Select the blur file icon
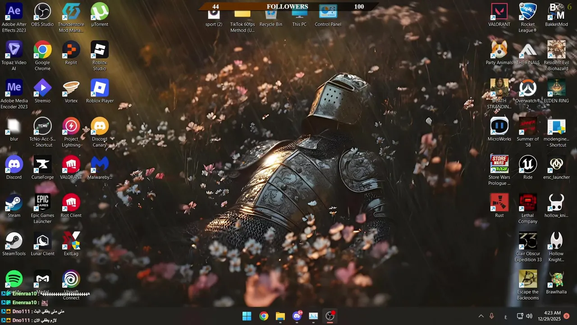 (14, 130)
